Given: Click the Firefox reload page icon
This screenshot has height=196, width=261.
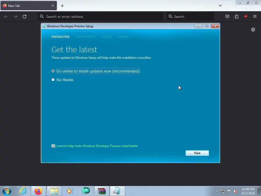Looking at the screenshot, I should tap(24, 17).
